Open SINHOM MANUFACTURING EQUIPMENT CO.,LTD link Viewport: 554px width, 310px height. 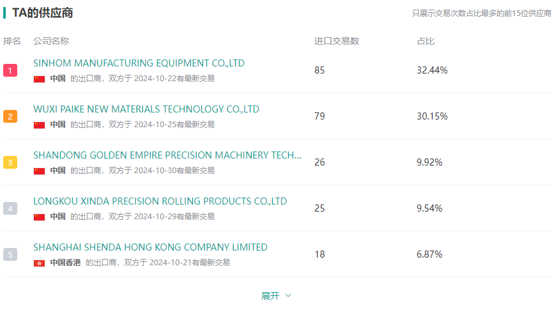pyautogui.click(x=139, y=63)
